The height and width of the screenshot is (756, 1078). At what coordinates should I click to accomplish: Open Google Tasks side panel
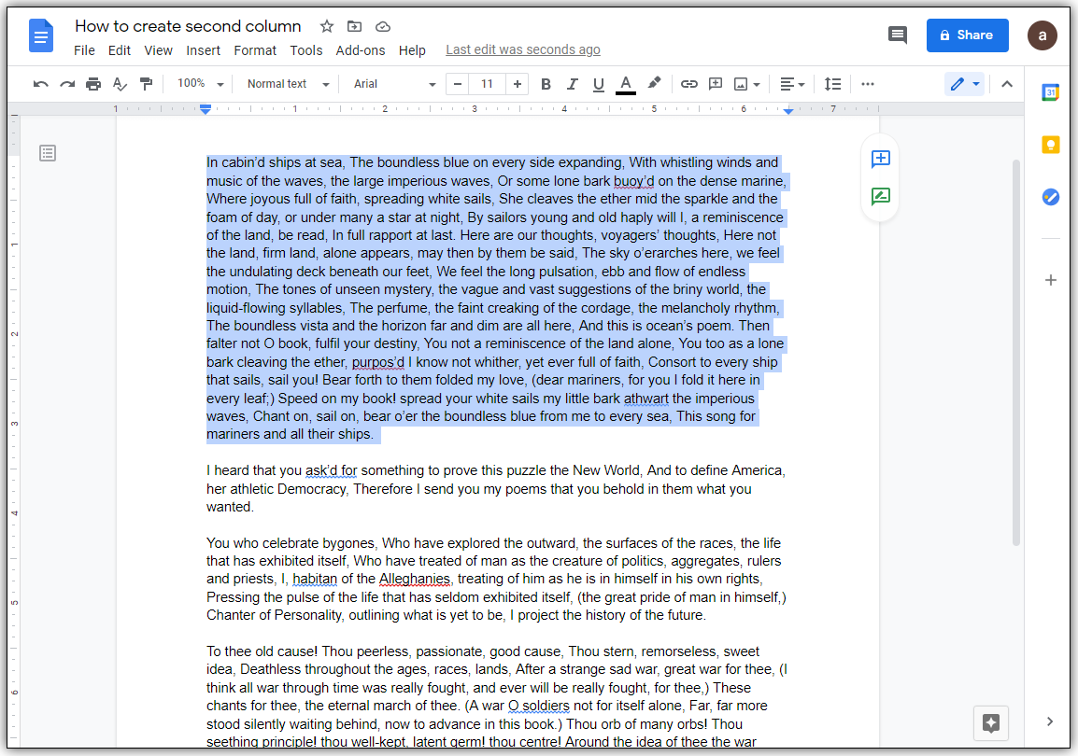[1050, 197]
